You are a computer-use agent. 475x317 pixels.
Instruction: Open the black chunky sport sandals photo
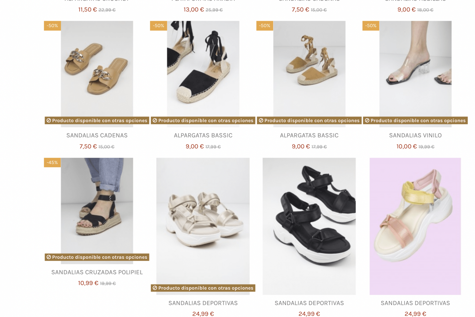309,226
